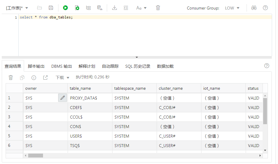Switch to the SQL 历史记录 tab
Image resolution: width=278 pixels, height=164 pixels.
coord(138,66)
